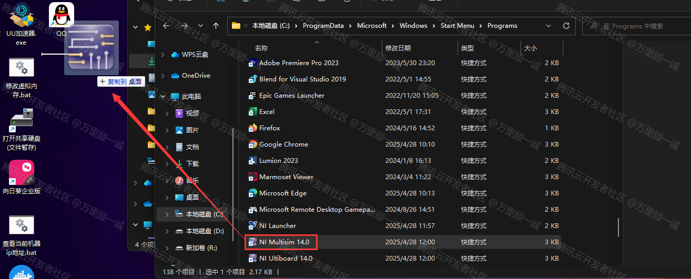Click the up-directory arrow button
This screenshot has height=279, width=691.
coord(216,26)
